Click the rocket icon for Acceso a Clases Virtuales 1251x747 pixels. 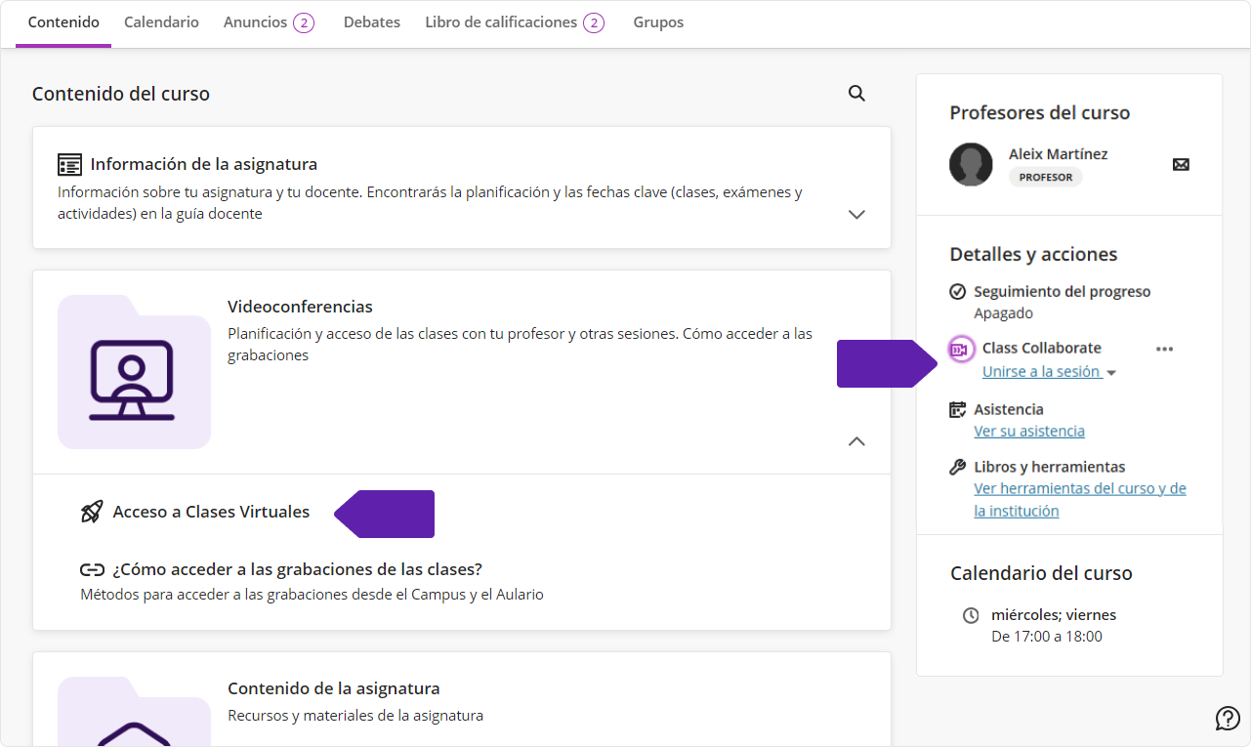point(92,512)
